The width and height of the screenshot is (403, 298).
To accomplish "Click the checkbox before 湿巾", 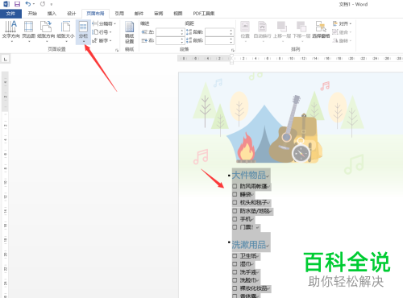I will [235, 264].
